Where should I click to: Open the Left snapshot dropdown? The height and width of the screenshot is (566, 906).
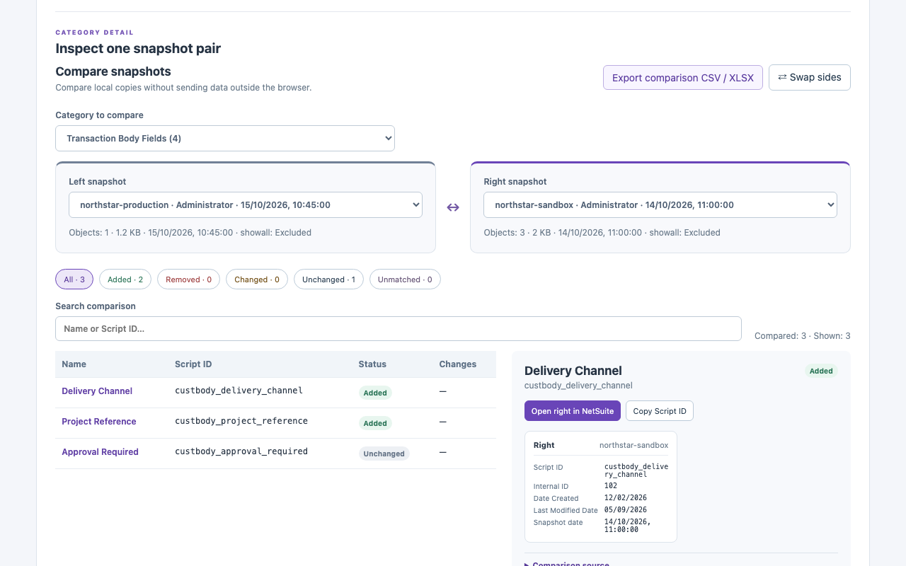tap(246, 204)
